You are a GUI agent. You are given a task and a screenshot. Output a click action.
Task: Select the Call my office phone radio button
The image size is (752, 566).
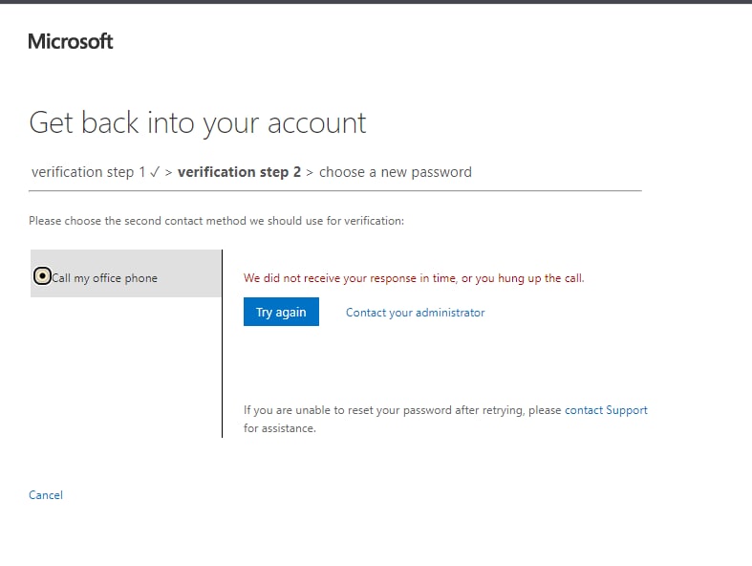point(42,276)
